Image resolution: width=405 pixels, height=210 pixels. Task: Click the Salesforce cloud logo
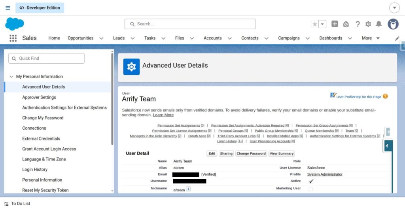click(15, 24)
